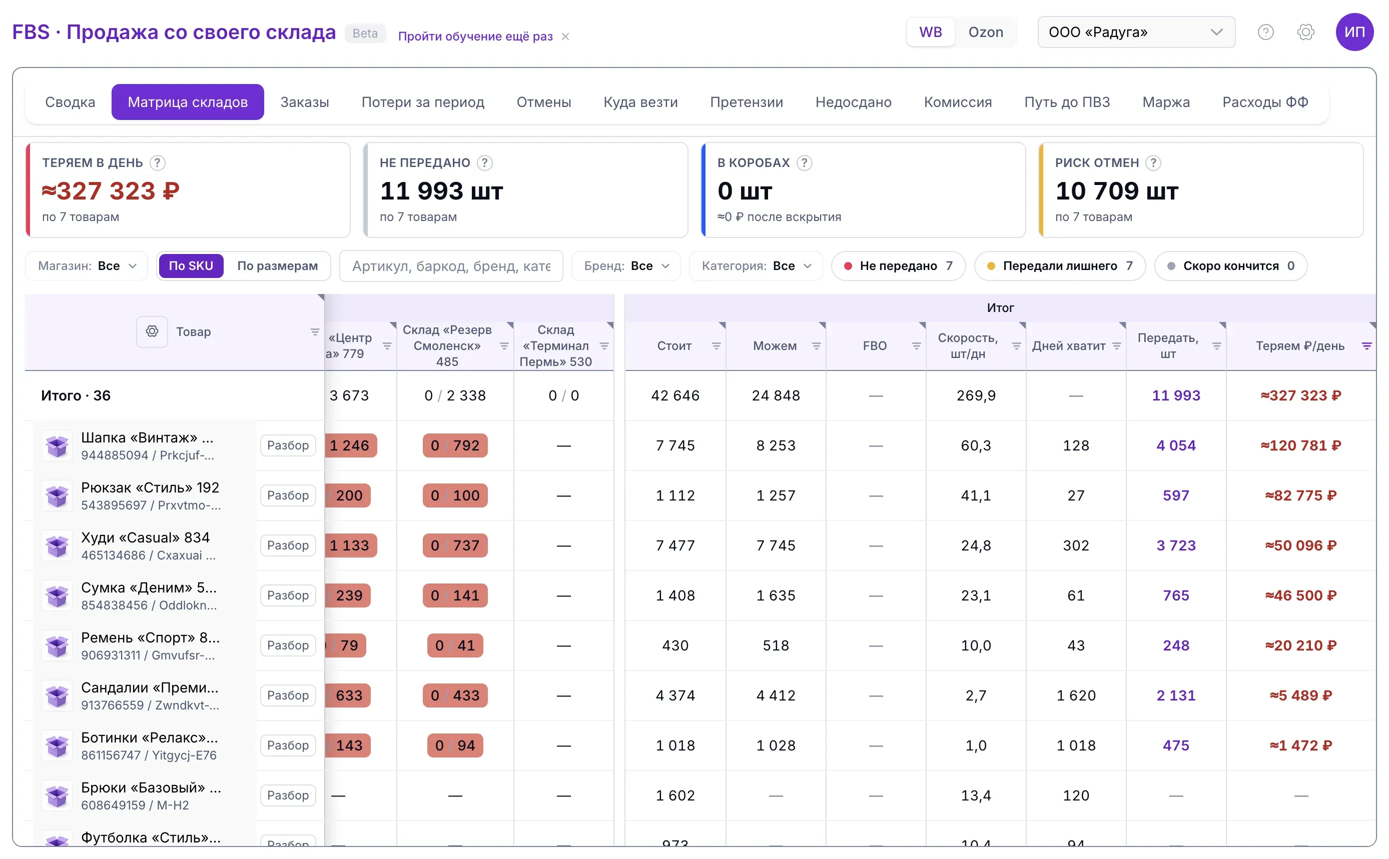Screen dimensions: 1389x859
Task: Toggle the Скоро кончится 0 filter chip
Action: click(1231, 266)
